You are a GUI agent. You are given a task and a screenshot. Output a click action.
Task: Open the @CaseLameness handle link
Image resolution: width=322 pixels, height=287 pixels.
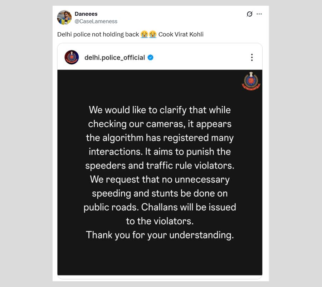(x=96, y=21)
